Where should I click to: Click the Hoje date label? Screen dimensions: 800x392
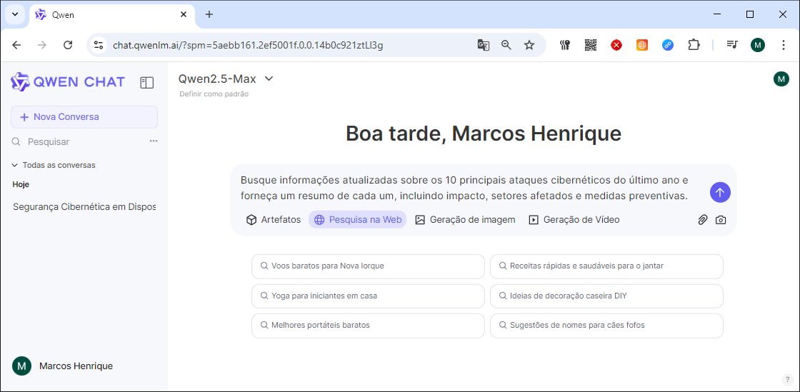21,184
